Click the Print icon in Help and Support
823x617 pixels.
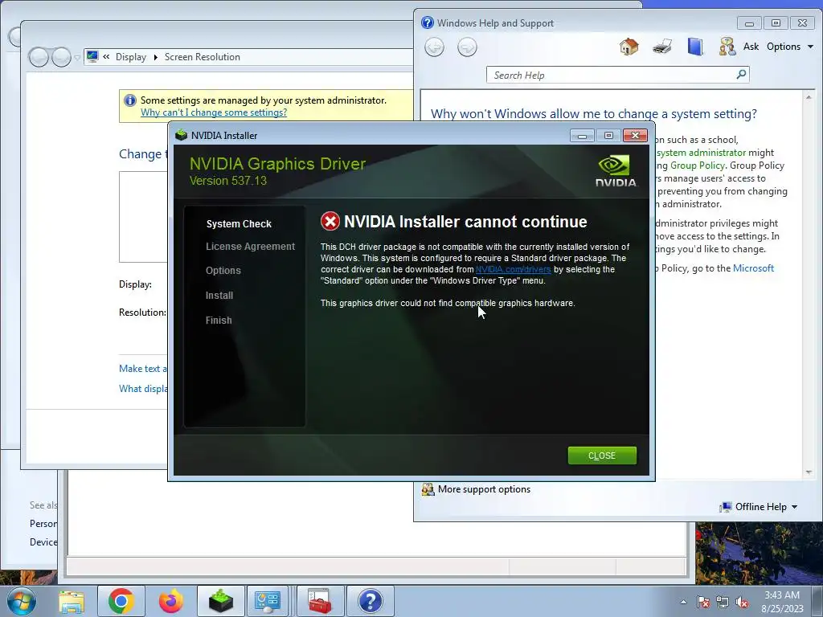point(662,47)
